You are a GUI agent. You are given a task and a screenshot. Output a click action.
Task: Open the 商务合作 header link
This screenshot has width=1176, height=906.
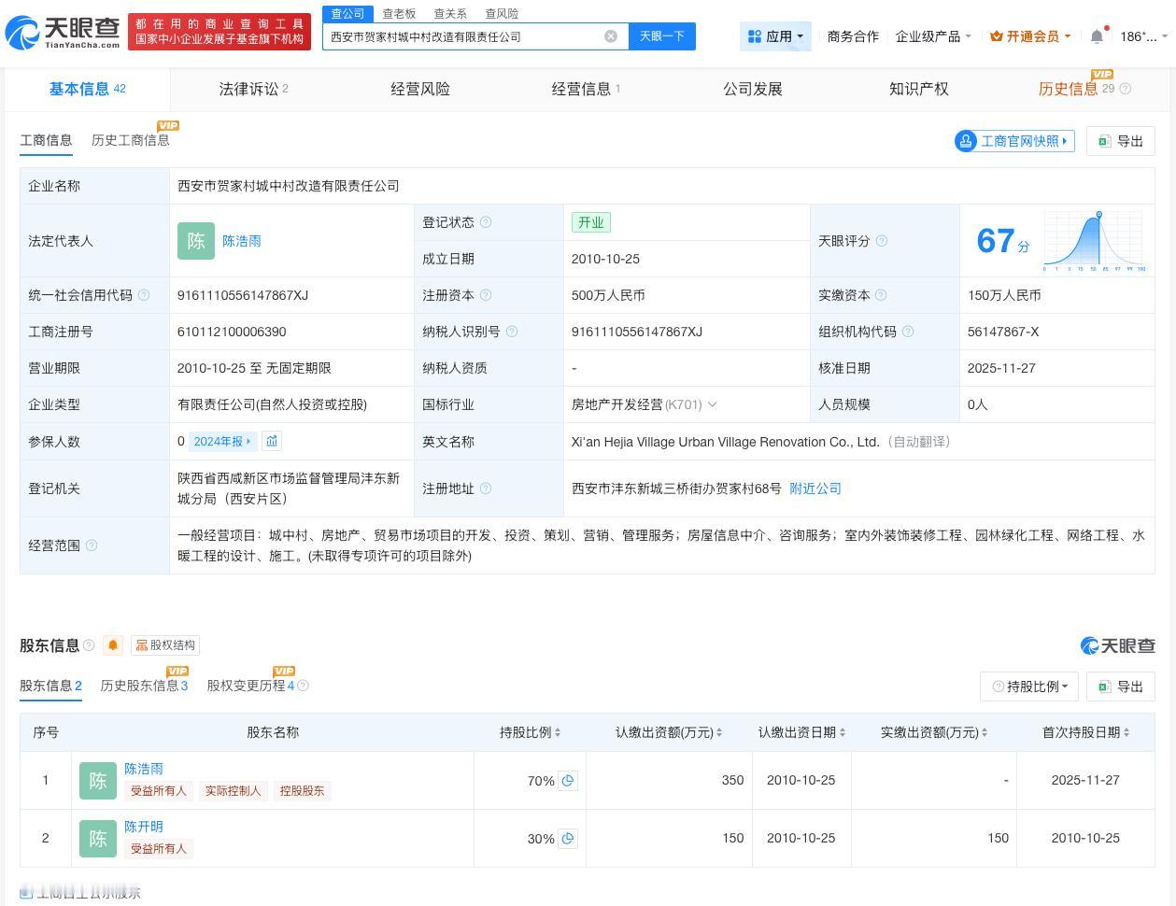853,36
